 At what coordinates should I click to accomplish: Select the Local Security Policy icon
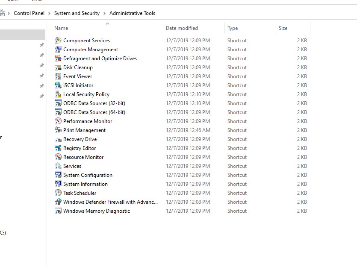pos(58,94)
